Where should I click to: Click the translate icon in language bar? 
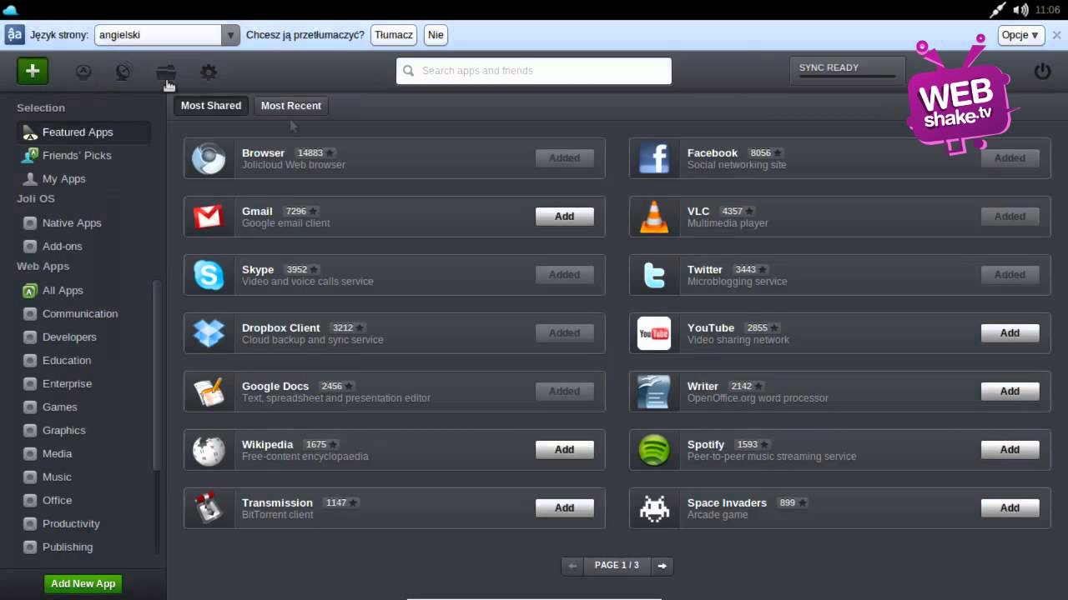pyautogui.click(x=14, y=35)
